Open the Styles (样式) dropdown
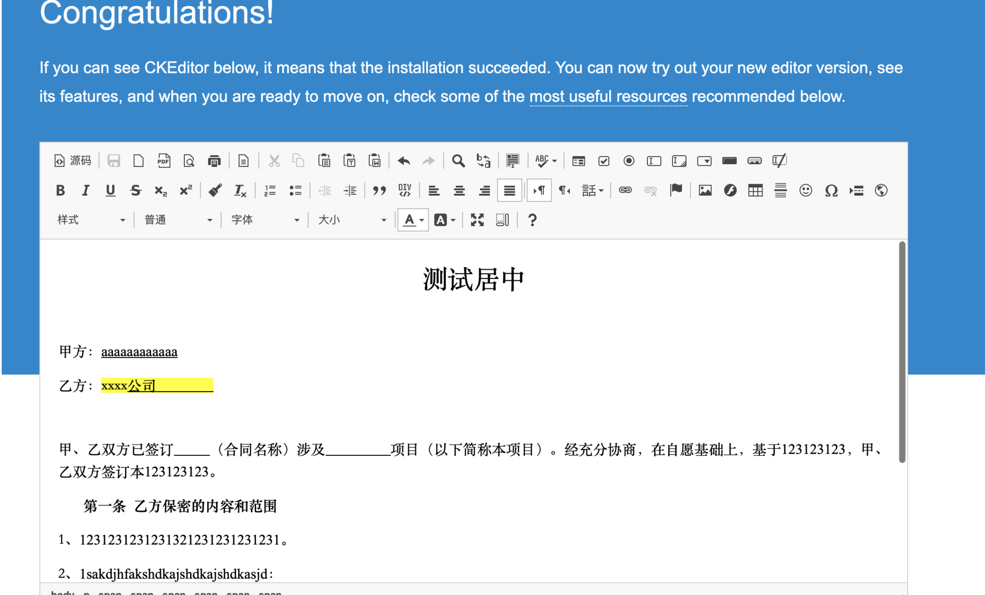The height and width of the screenshot is (595, 985). coord(91,220)
